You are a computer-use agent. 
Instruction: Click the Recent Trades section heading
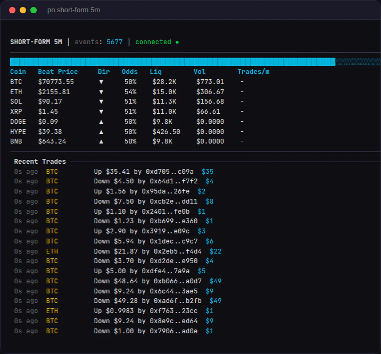click(40, 162)
